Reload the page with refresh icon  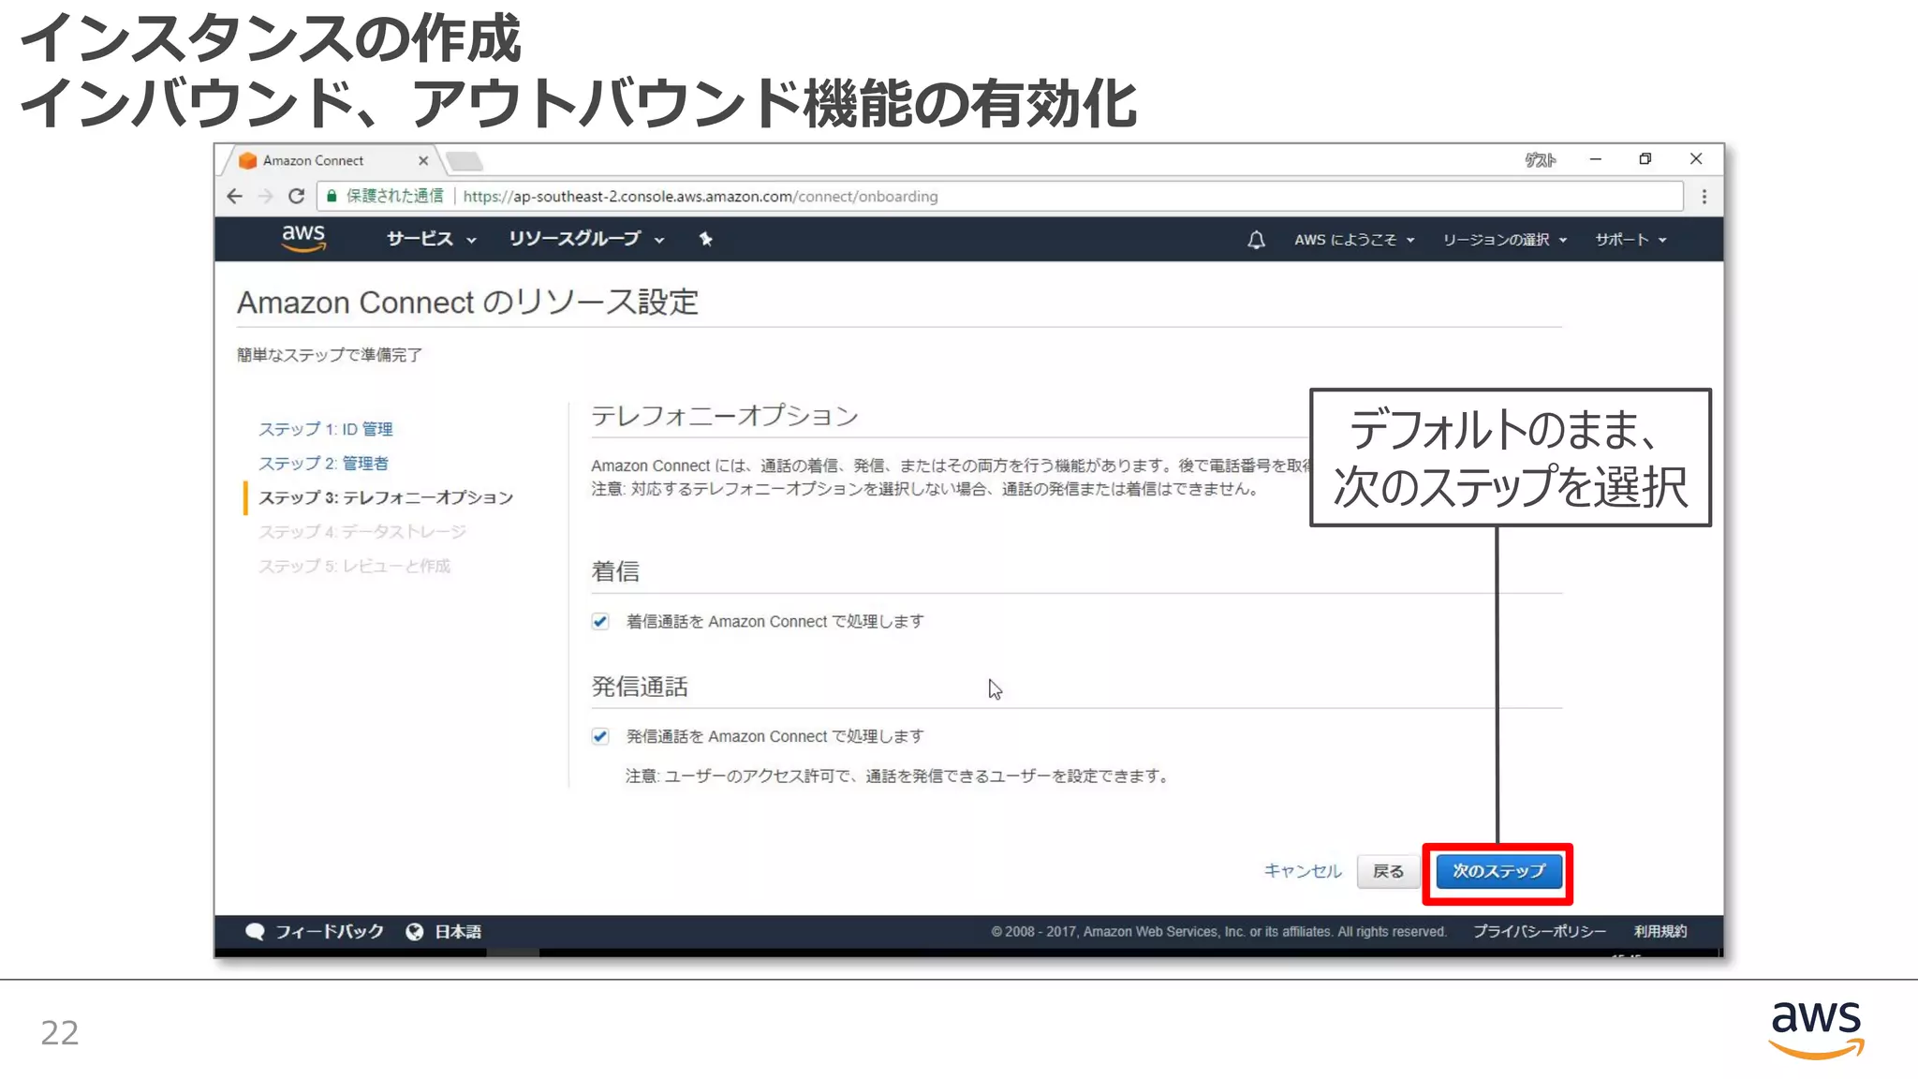point(296,196)
